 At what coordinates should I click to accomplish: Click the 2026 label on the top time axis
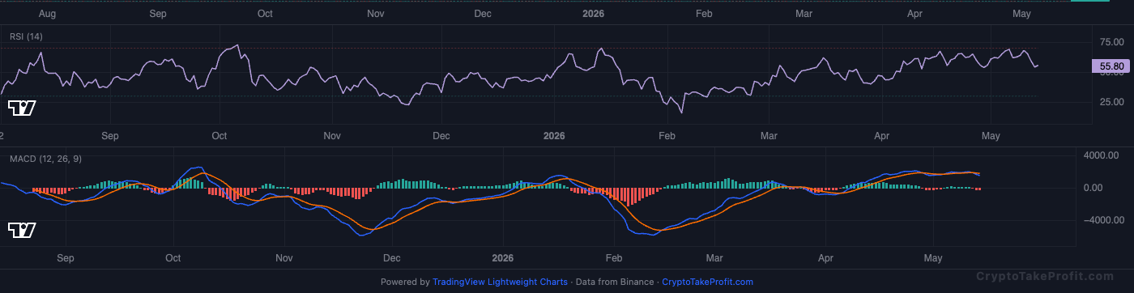[593, 14]
